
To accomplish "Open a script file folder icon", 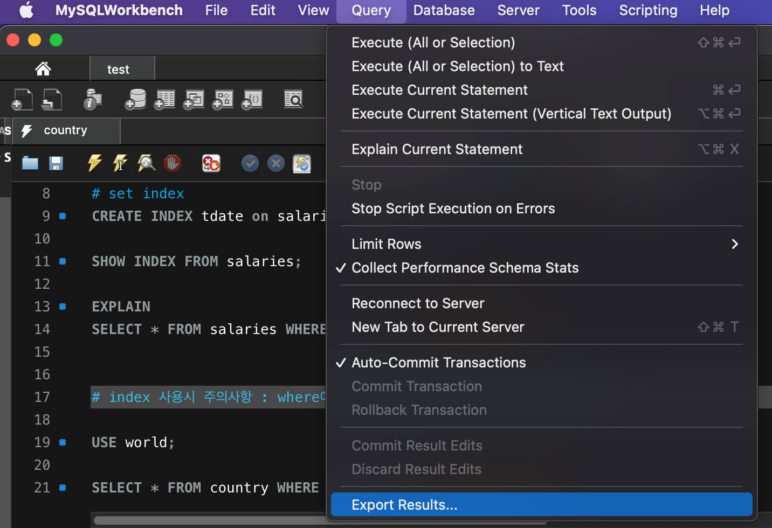I will 30,163.
